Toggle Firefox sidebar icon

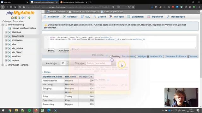point(169,7)
